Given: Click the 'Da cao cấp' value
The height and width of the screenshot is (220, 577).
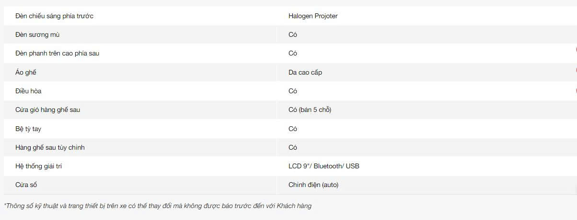Looking at the screenshot, I should (x=305, y=72).
